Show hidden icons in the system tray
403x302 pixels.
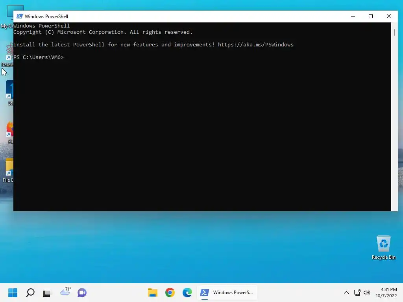[x=346, y=293]
